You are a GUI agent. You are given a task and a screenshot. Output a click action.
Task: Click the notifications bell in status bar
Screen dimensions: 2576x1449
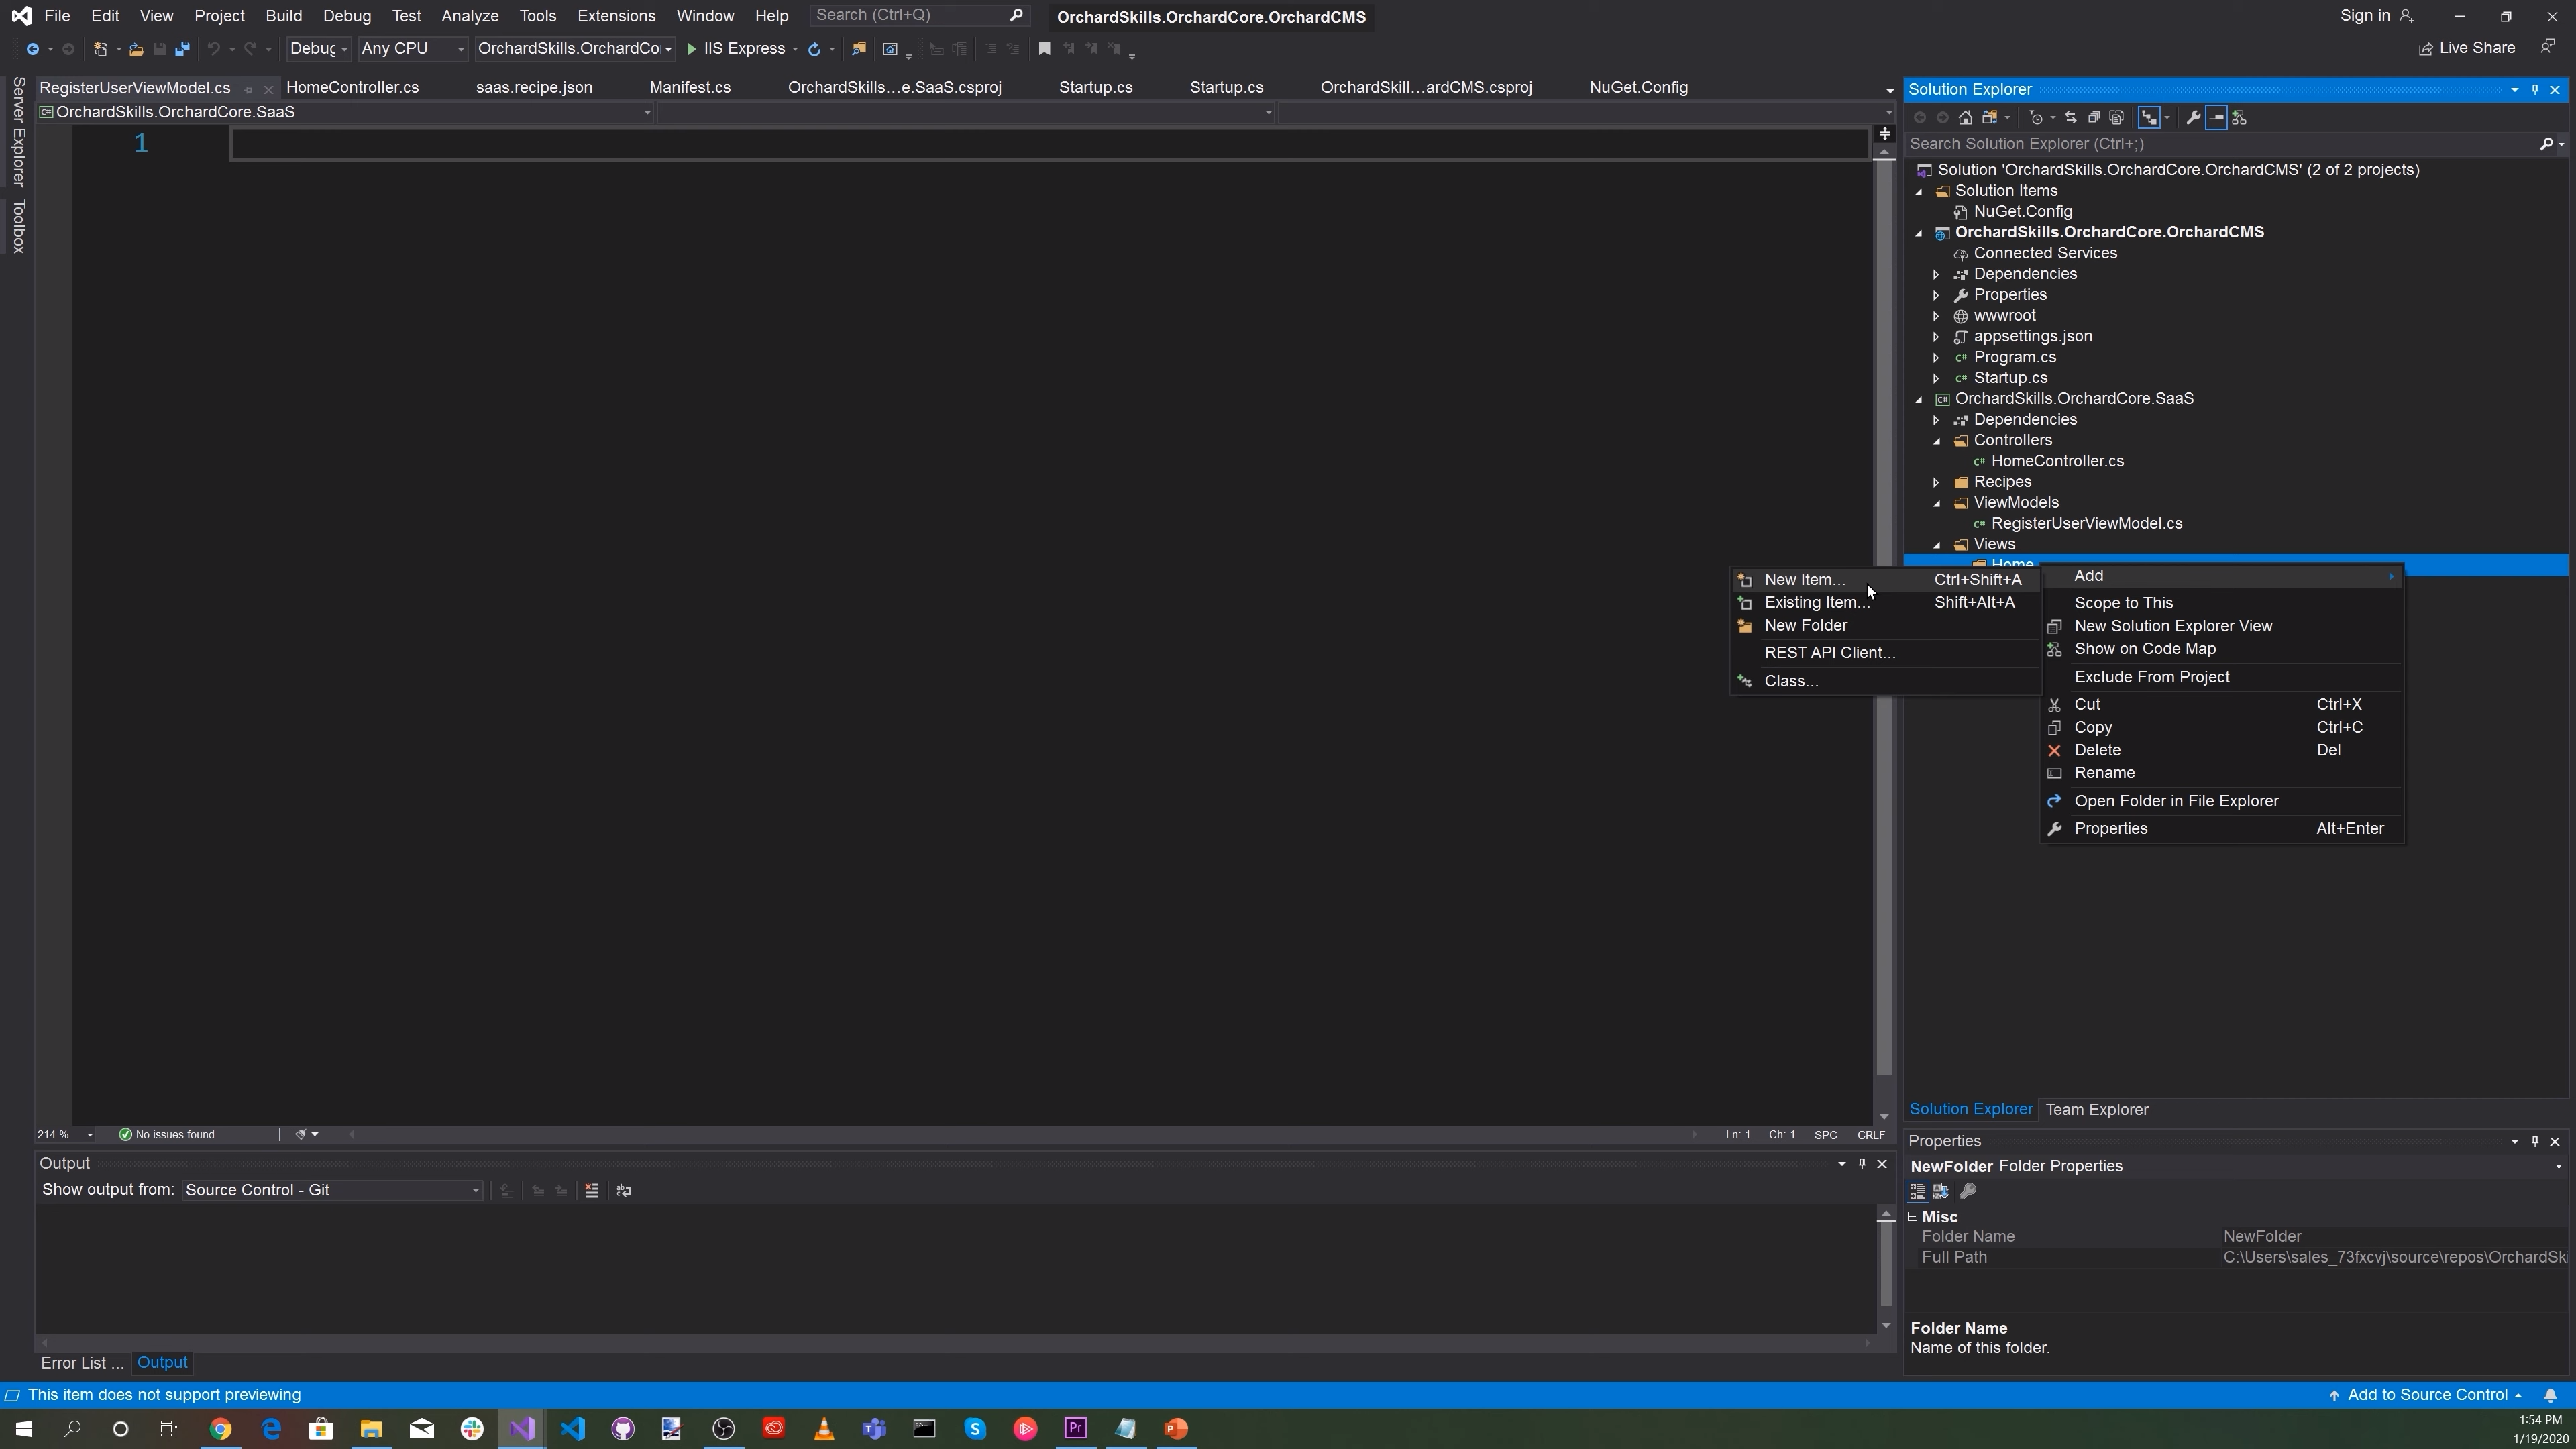coord(2550,1395)
